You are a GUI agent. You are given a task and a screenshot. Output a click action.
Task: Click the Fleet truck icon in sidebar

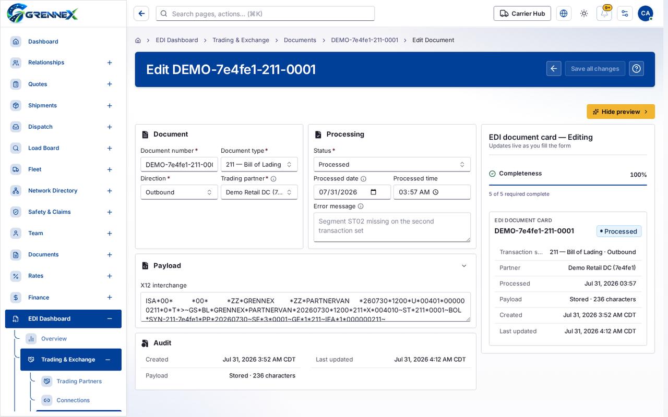[16, 169]
